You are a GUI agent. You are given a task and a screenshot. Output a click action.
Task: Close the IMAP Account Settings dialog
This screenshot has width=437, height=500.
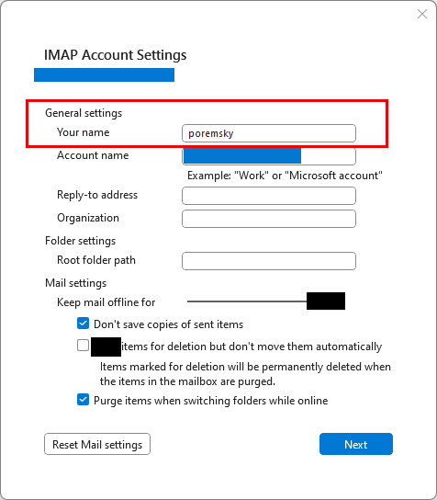(422, 14)
